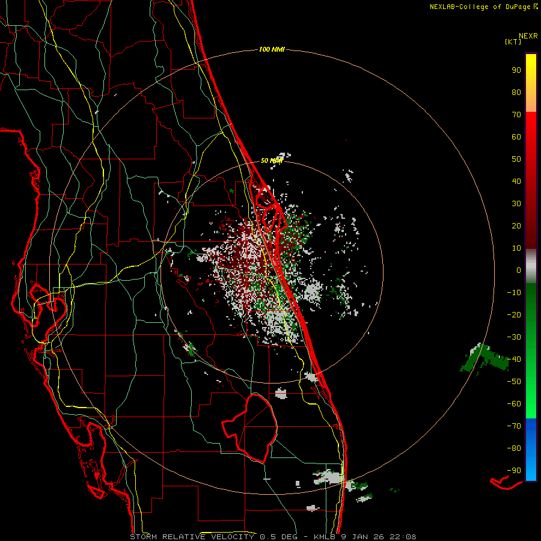Click the -90 value on the velocity scale
Viewport: 541px width, 541px height.
pyautogui.click(x=514, y=471)
